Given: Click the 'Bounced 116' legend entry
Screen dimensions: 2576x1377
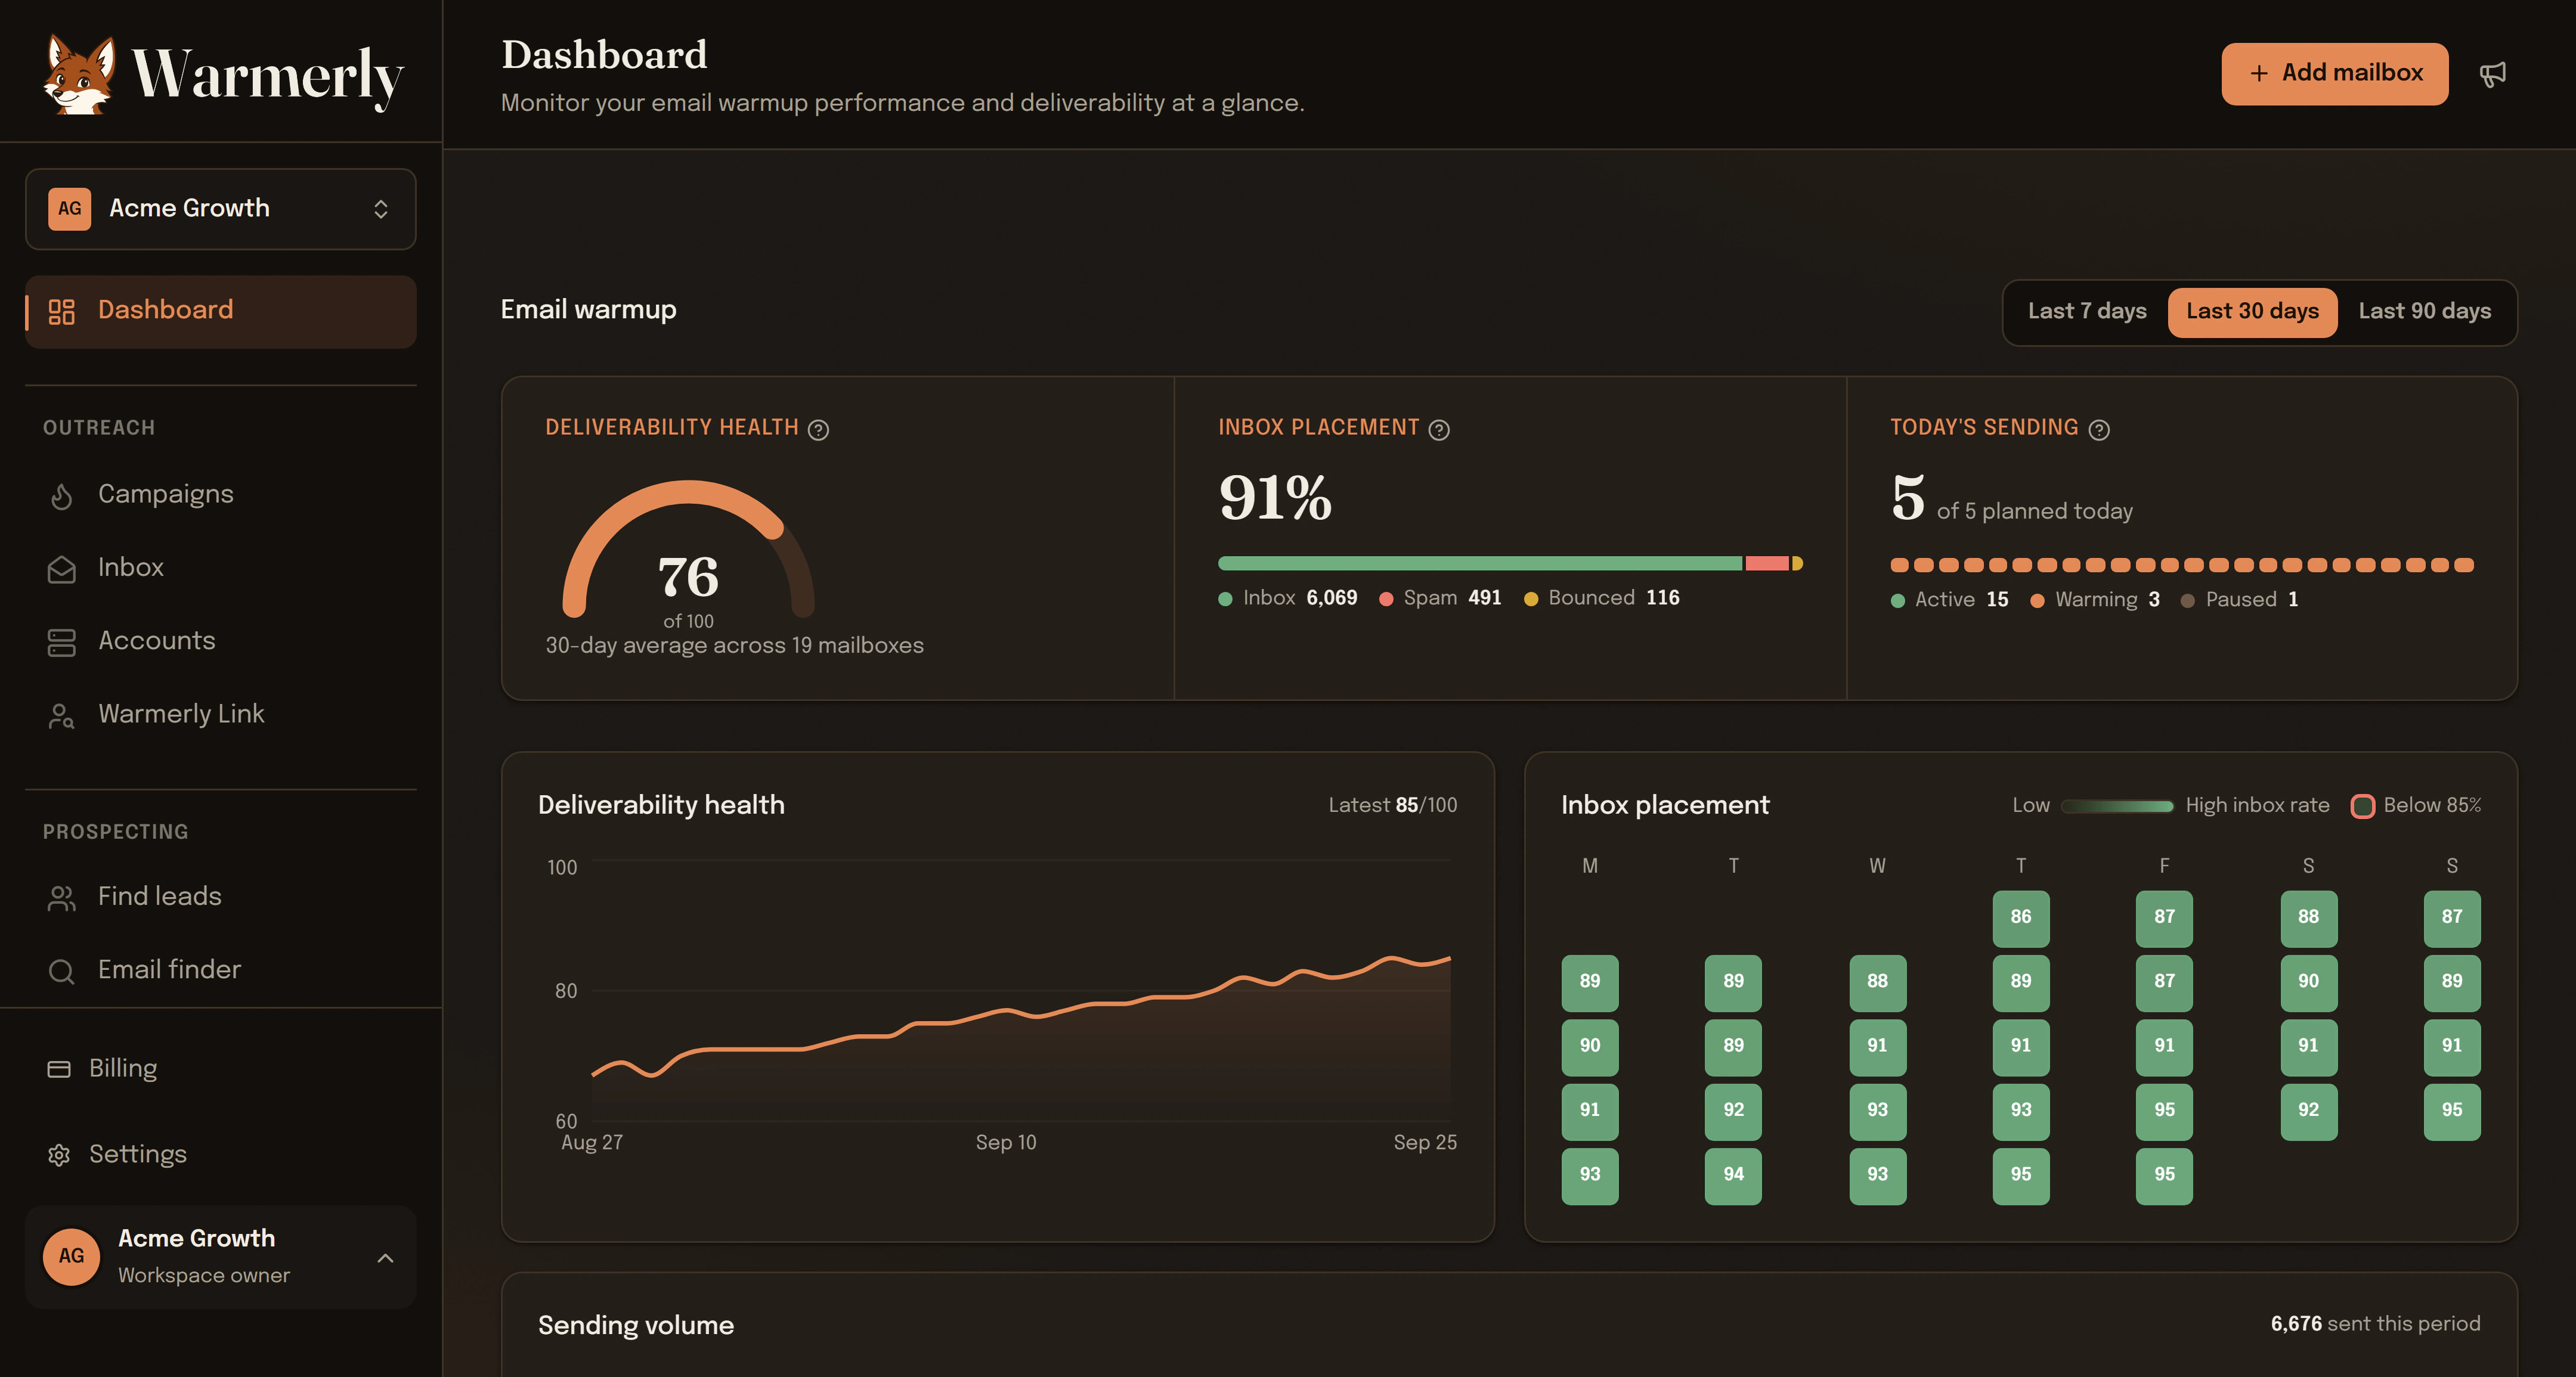Looking at the screenshot, I should [1602, 598].
